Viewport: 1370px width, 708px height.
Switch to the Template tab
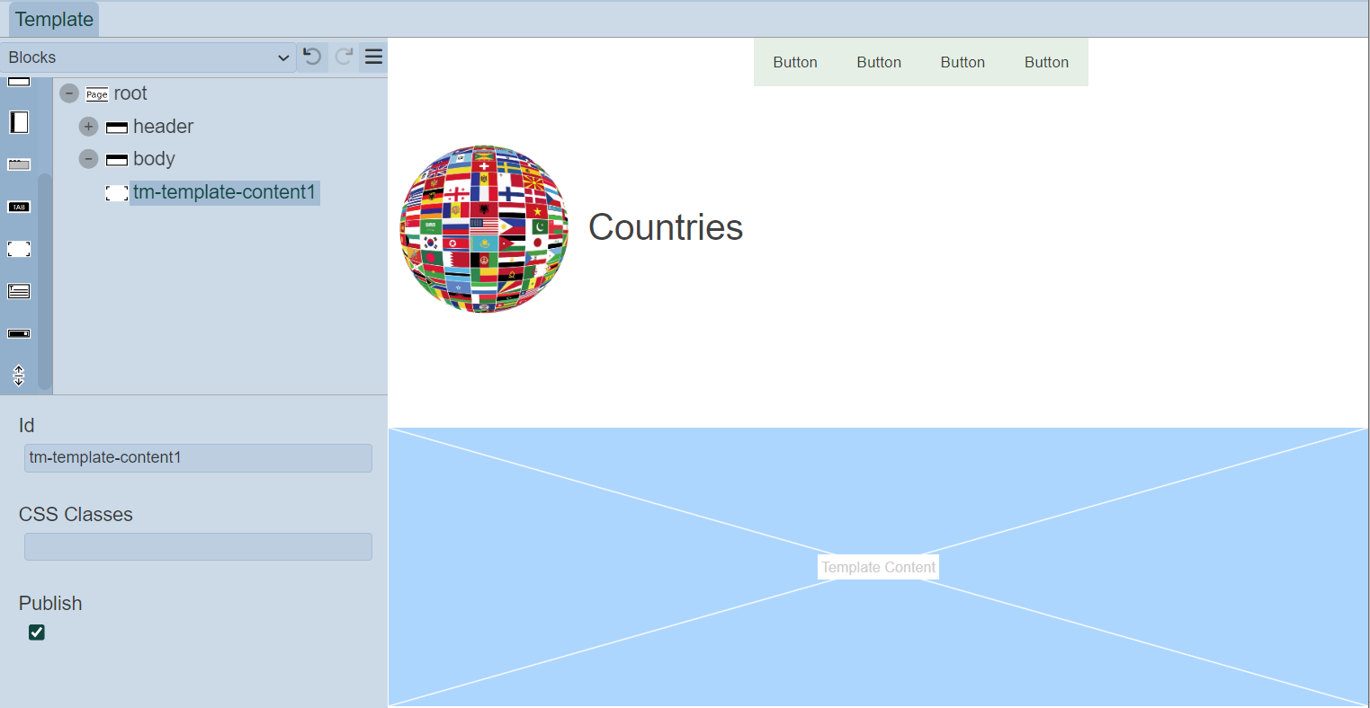tap(54, 20)
